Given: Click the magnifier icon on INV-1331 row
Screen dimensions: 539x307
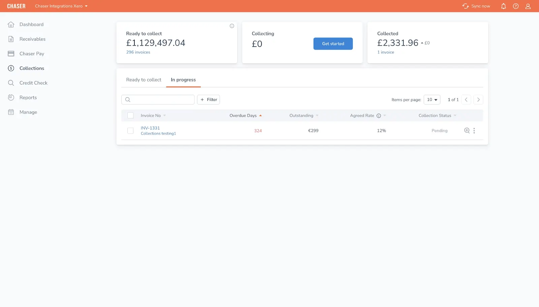Looking at the screenshot, I should (467, 130).
